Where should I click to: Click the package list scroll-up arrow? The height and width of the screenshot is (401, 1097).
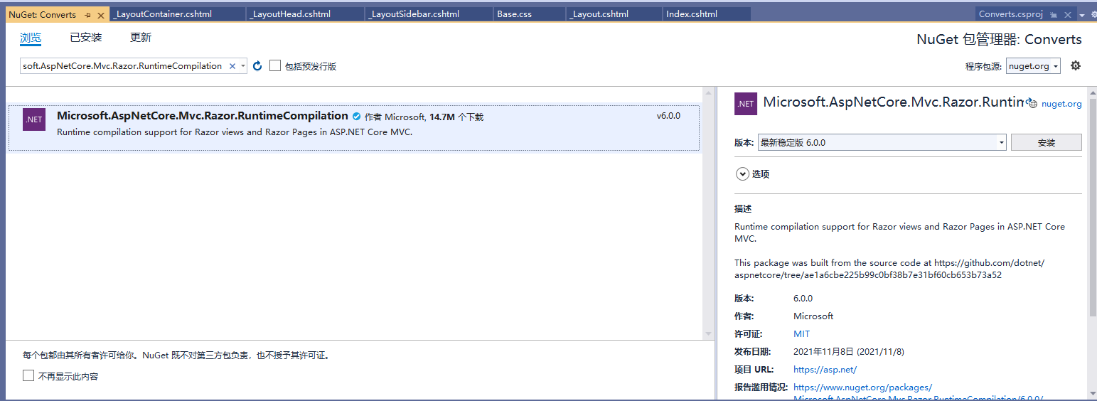tap(708, 92)
